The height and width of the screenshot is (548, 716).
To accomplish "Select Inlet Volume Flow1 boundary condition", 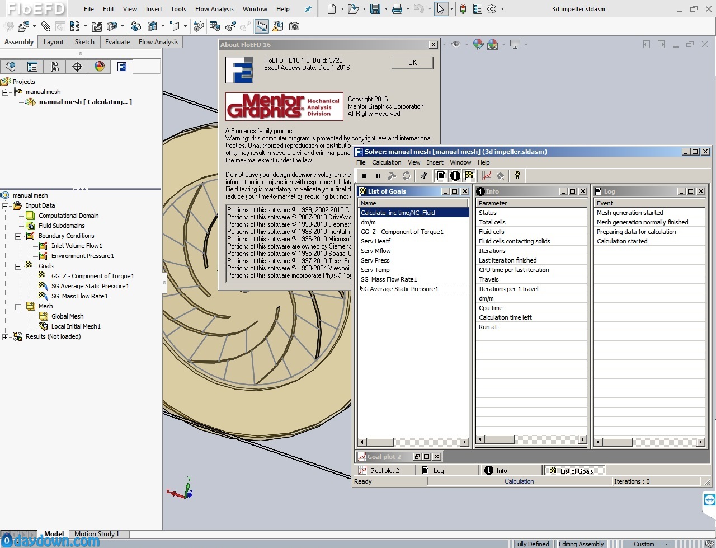I will coord(77,246).
